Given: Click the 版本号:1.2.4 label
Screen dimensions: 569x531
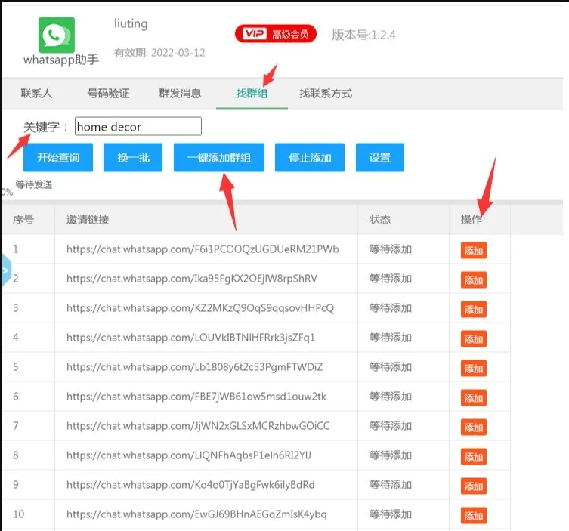Looking at the screenshot, I should (x=363, y=35).
